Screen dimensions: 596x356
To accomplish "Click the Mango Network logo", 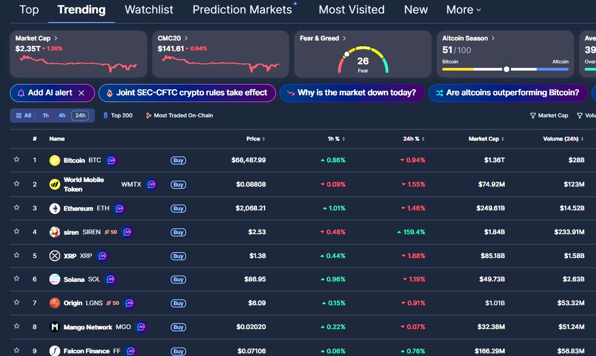I will point(55,327).
